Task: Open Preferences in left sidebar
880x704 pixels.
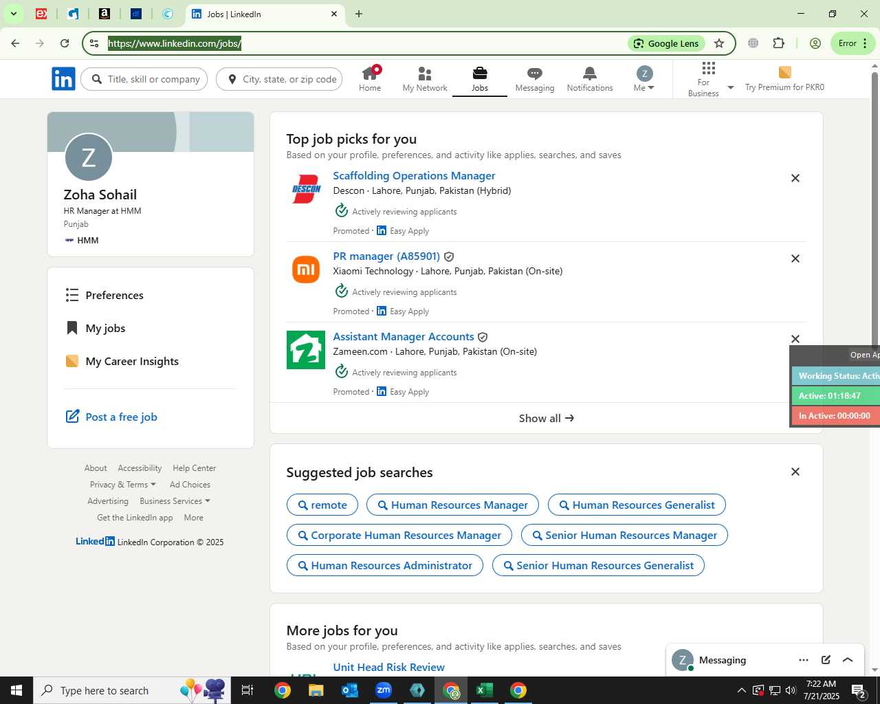Action: (104, 295)
